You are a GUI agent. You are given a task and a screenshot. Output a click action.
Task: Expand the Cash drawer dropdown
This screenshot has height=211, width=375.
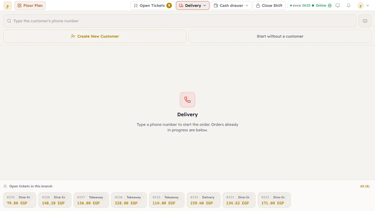pos(231,5)
